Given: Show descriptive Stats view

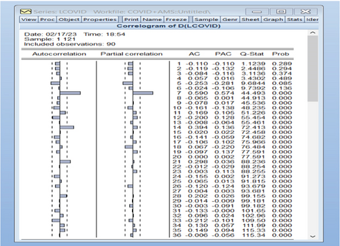Looking at the screenshot, I should coord(294,20).
